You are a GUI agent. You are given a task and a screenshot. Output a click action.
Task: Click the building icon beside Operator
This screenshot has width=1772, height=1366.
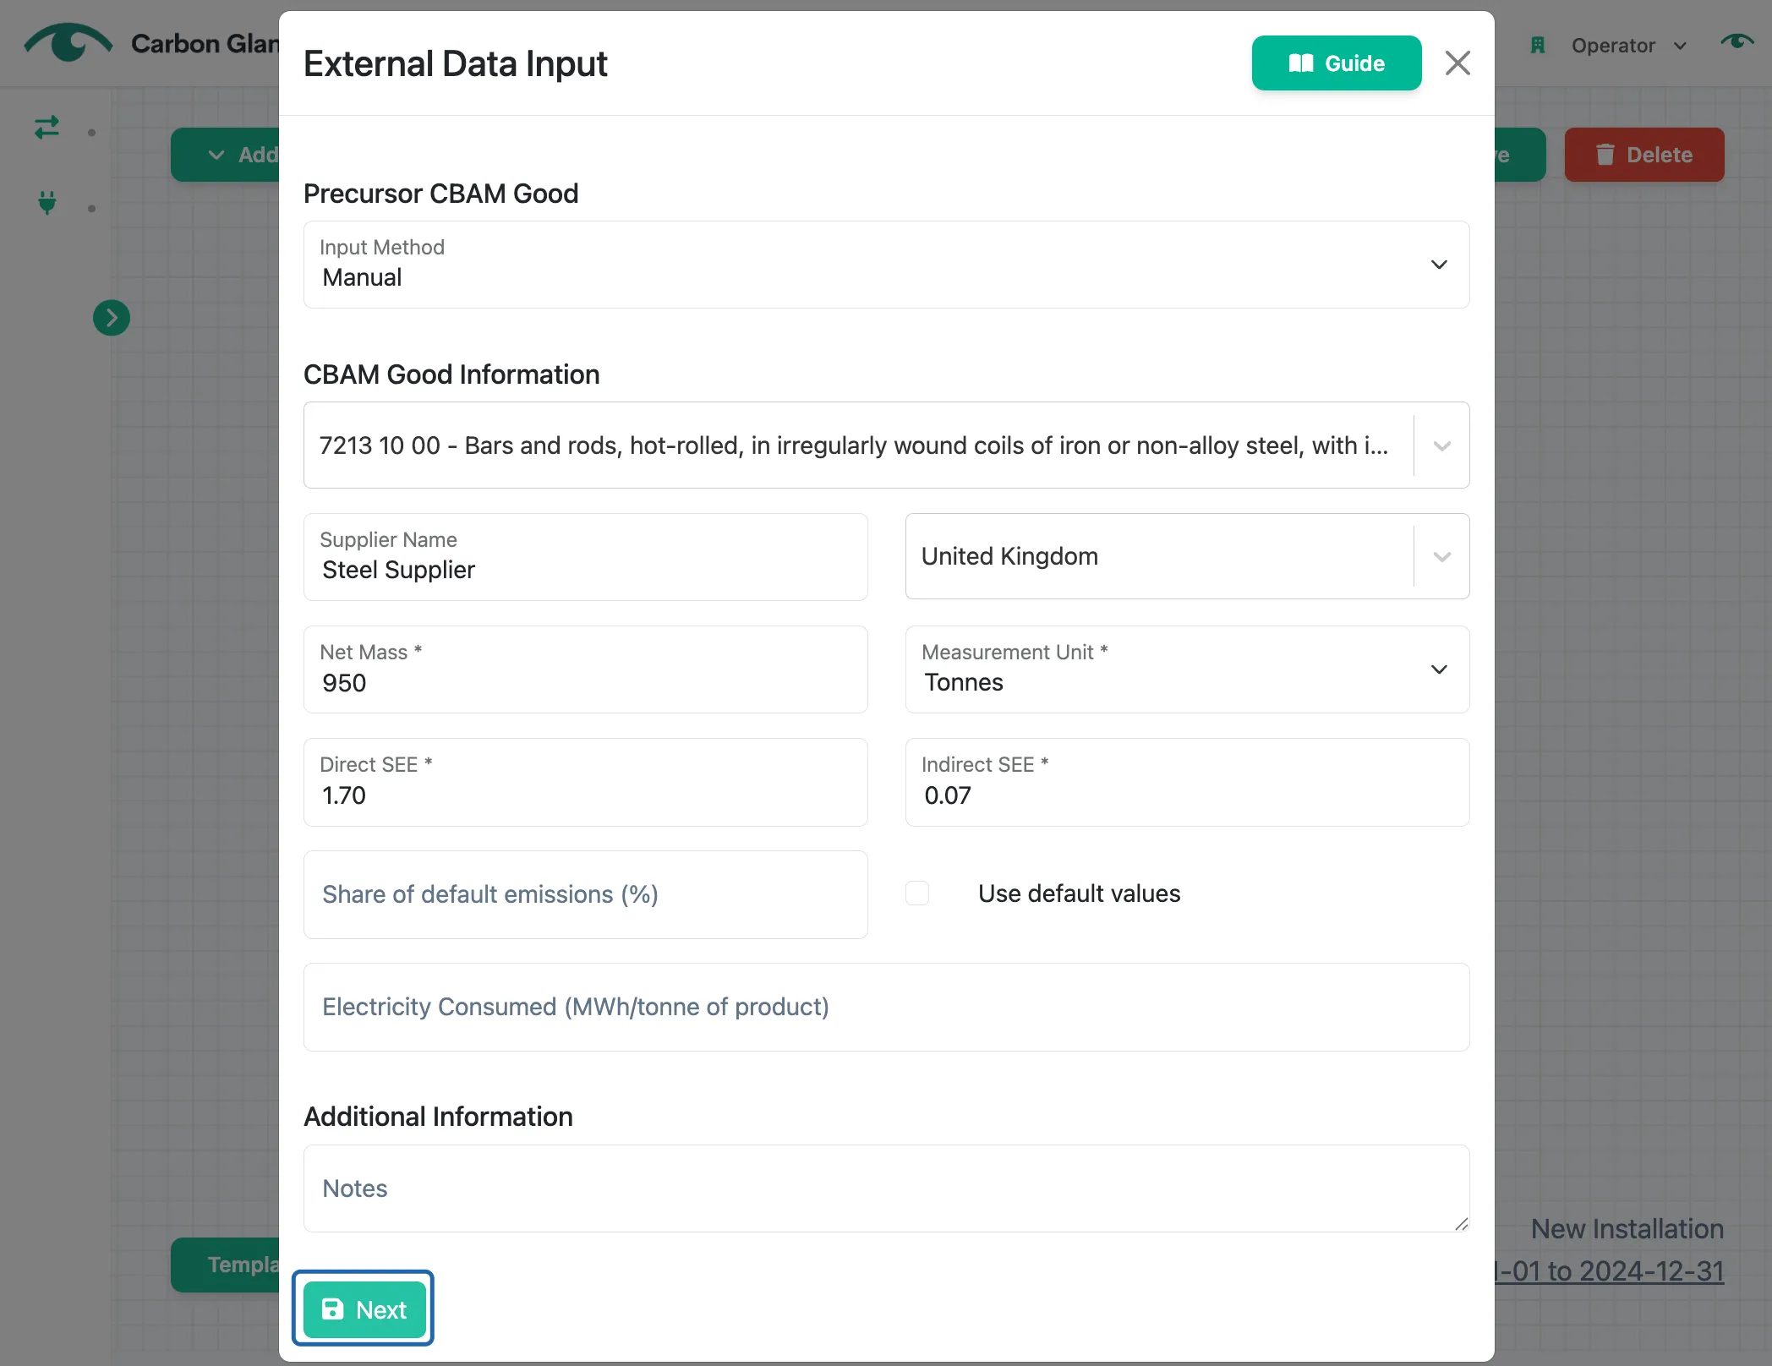click(x=1538, y=46)
